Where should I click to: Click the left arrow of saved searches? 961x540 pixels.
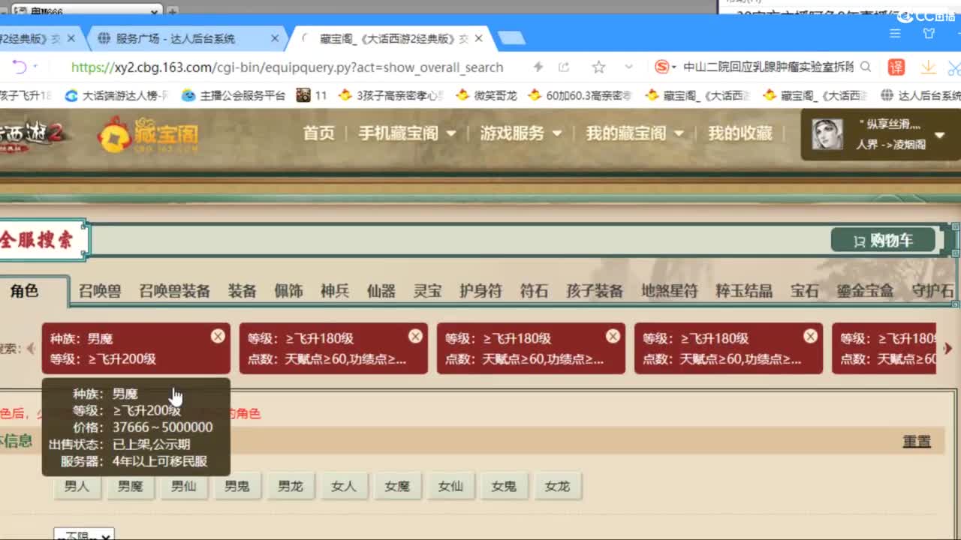[x=31, y=349]
